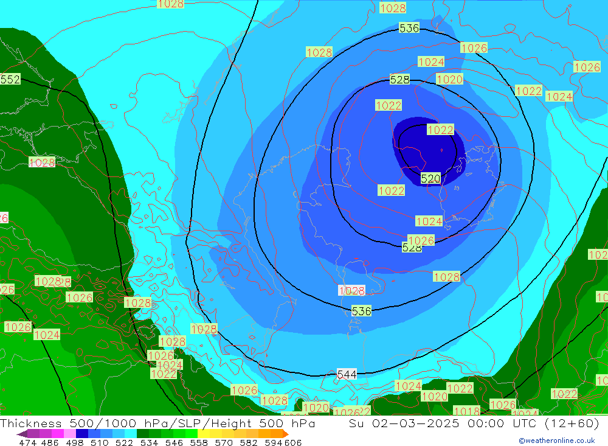Click the 'Thickness 500/1000 hPa/SLP/Height 500 hPa' title
Screen dimensions: 608x446
157,423
